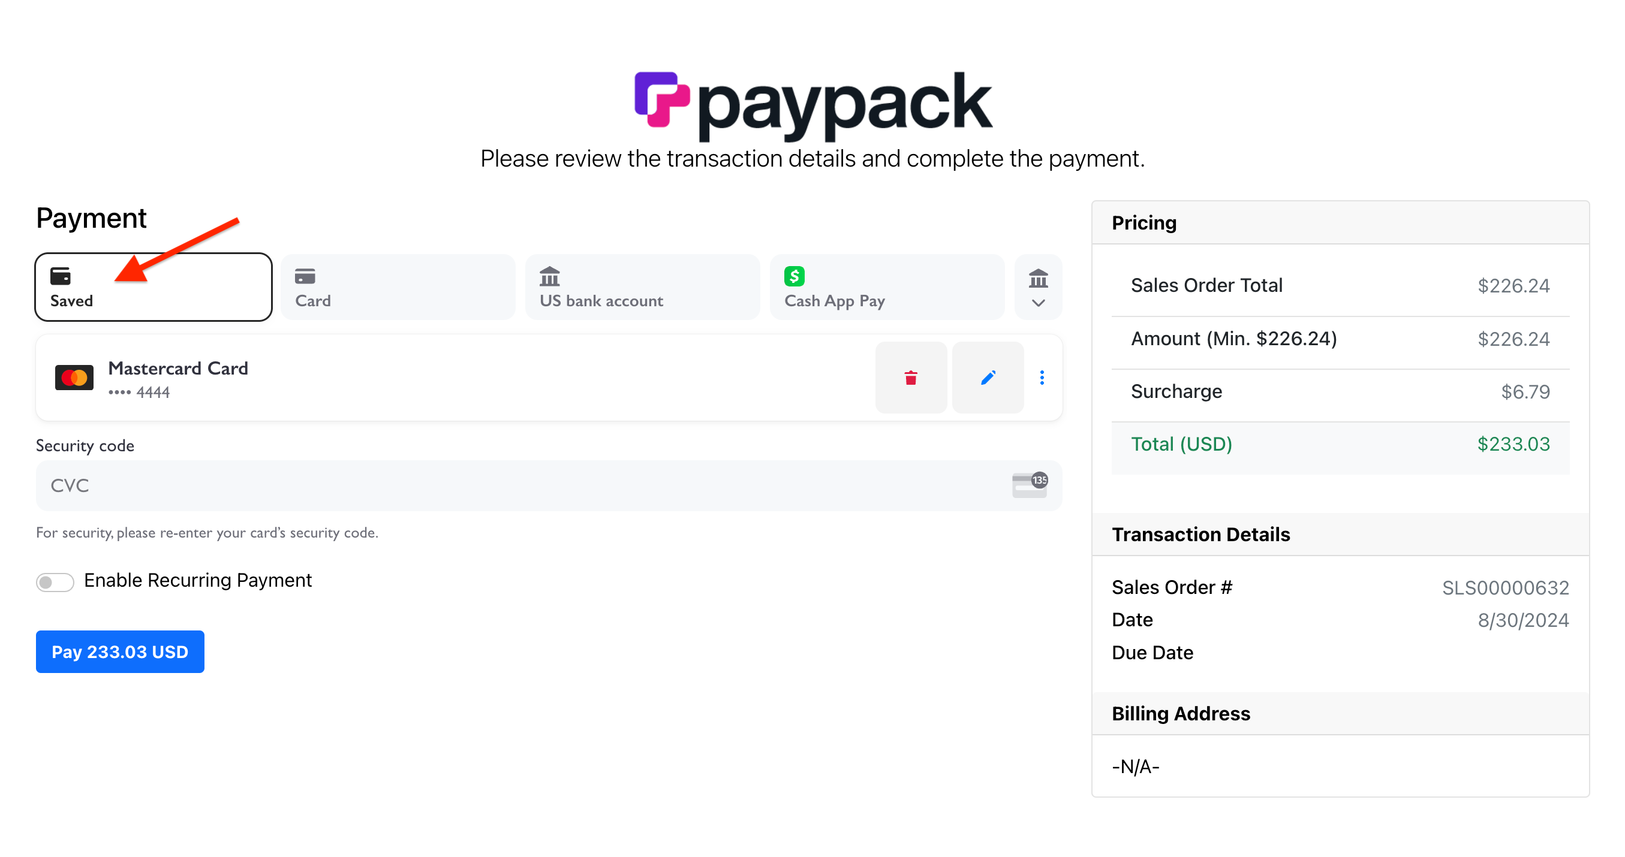Viewport: 1625px width, 857px height.
Task: Collapse the extra bank payment option dropdown
Action: (1038, 303)
